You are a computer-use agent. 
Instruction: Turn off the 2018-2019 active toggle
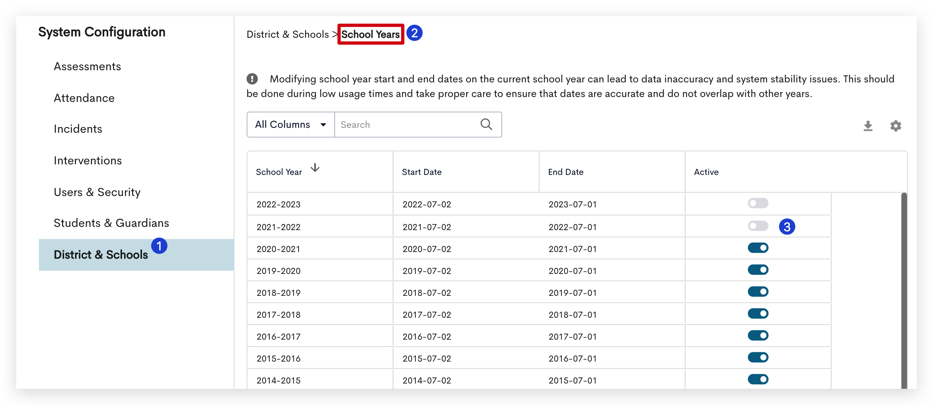pos(758,291)
